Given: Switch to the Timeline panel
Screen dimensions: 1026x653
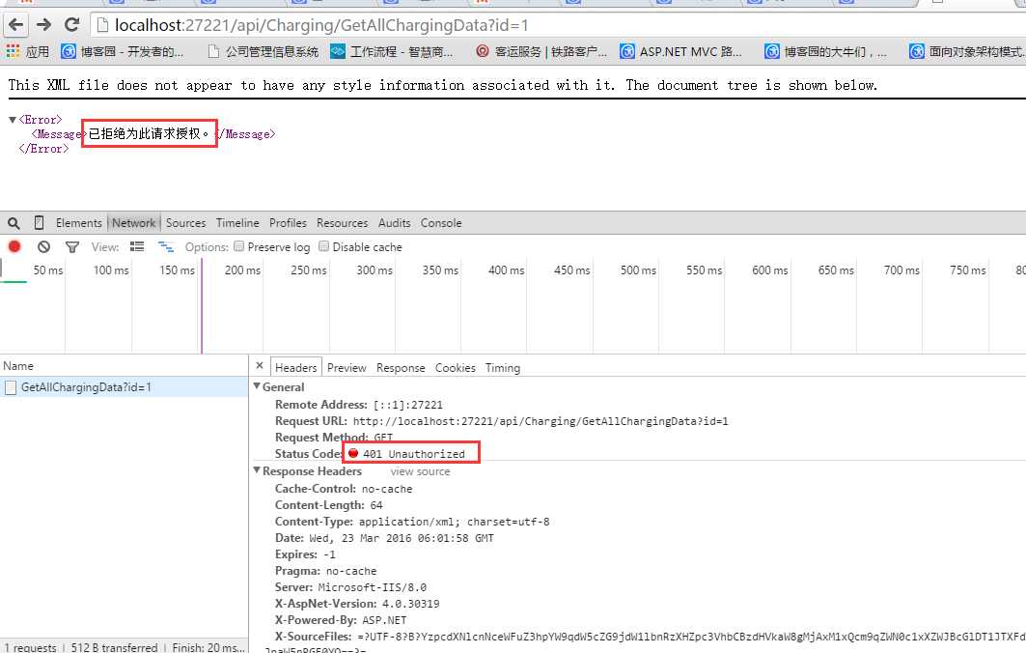Looking at the screenshot, I should coord(237,223).
